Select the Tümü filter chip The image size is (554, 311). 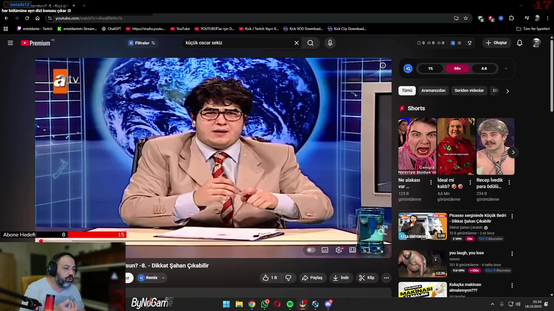pyautogui.click(x=407, y=91)
